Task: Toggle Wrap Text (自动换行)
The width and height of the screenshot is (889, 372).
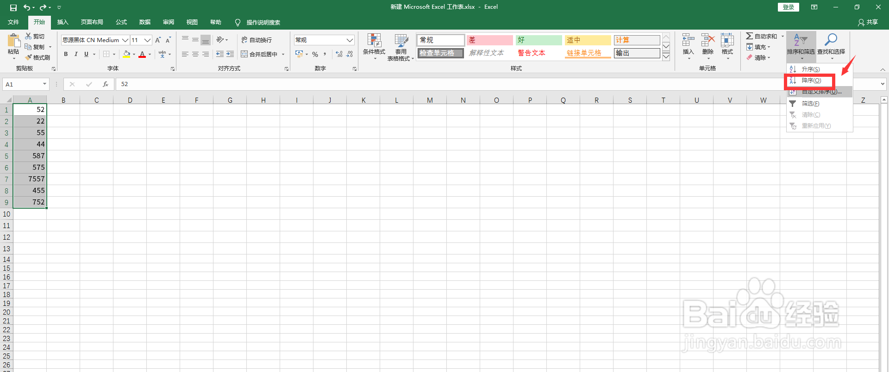Action: [x=257, y=40]
